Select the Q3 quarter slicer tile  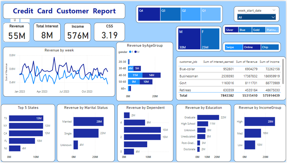tap(171, 14)
